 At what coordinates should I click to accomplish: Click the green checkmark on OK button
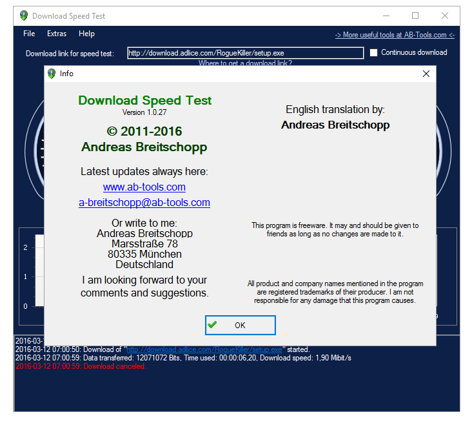pos(212,324)
